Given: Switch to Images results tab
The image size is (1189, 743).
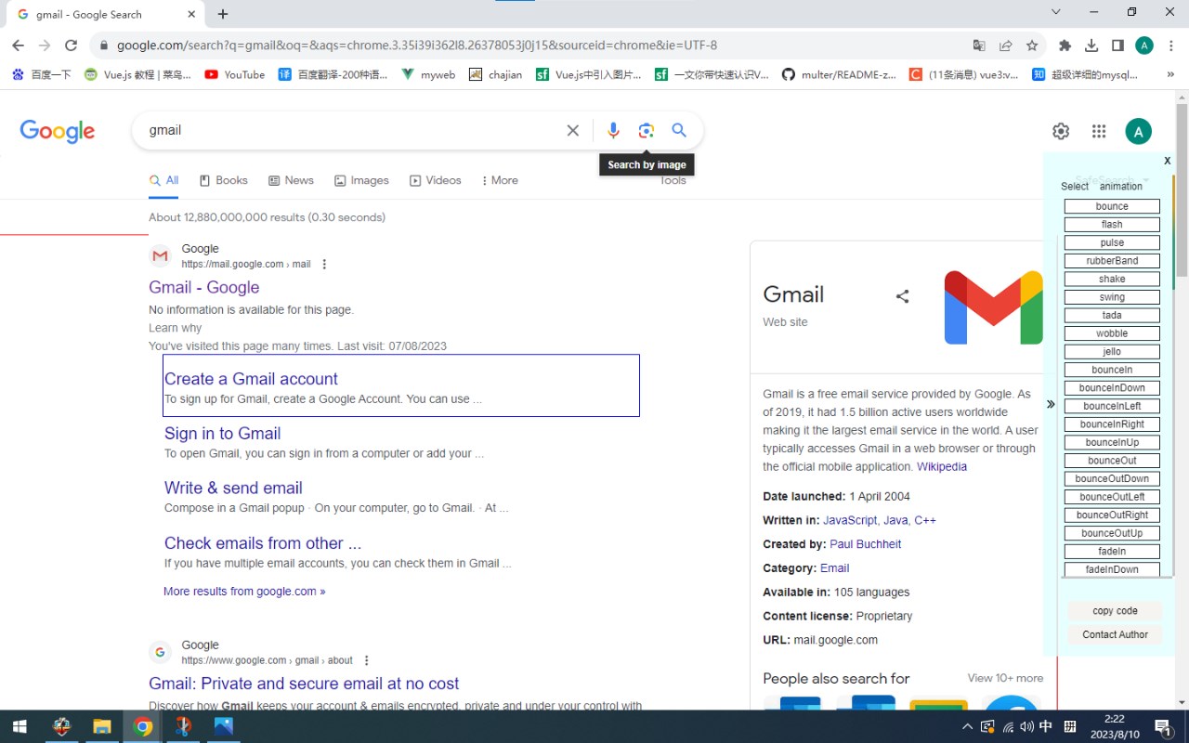Looking at the screenshot, I should (361, 180).
